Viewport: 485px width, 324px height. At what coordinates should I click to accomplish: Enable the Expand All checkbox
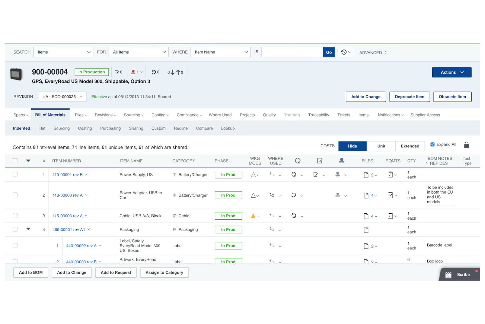[433, 144]
